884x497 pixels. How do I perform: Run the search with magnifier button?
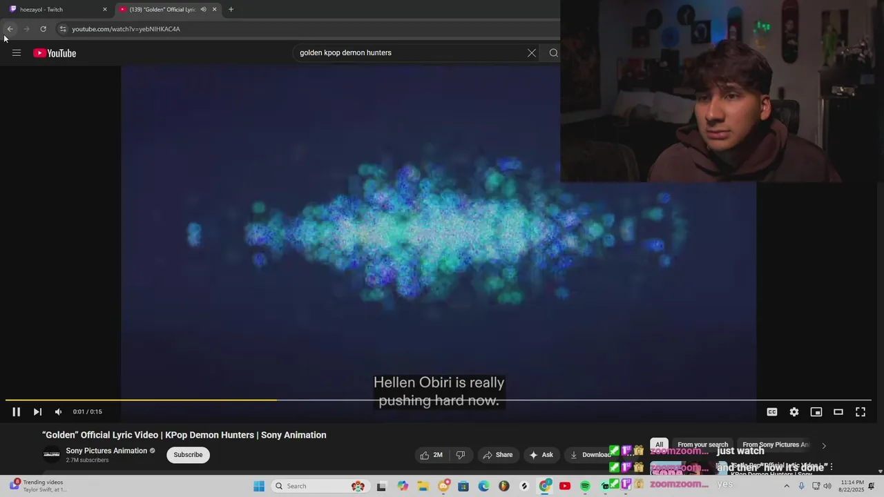[553, 53]
